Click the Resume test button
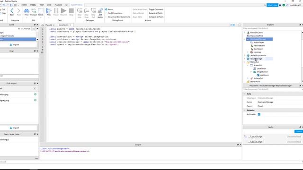The image size is (303, 170). pos(63,12)
